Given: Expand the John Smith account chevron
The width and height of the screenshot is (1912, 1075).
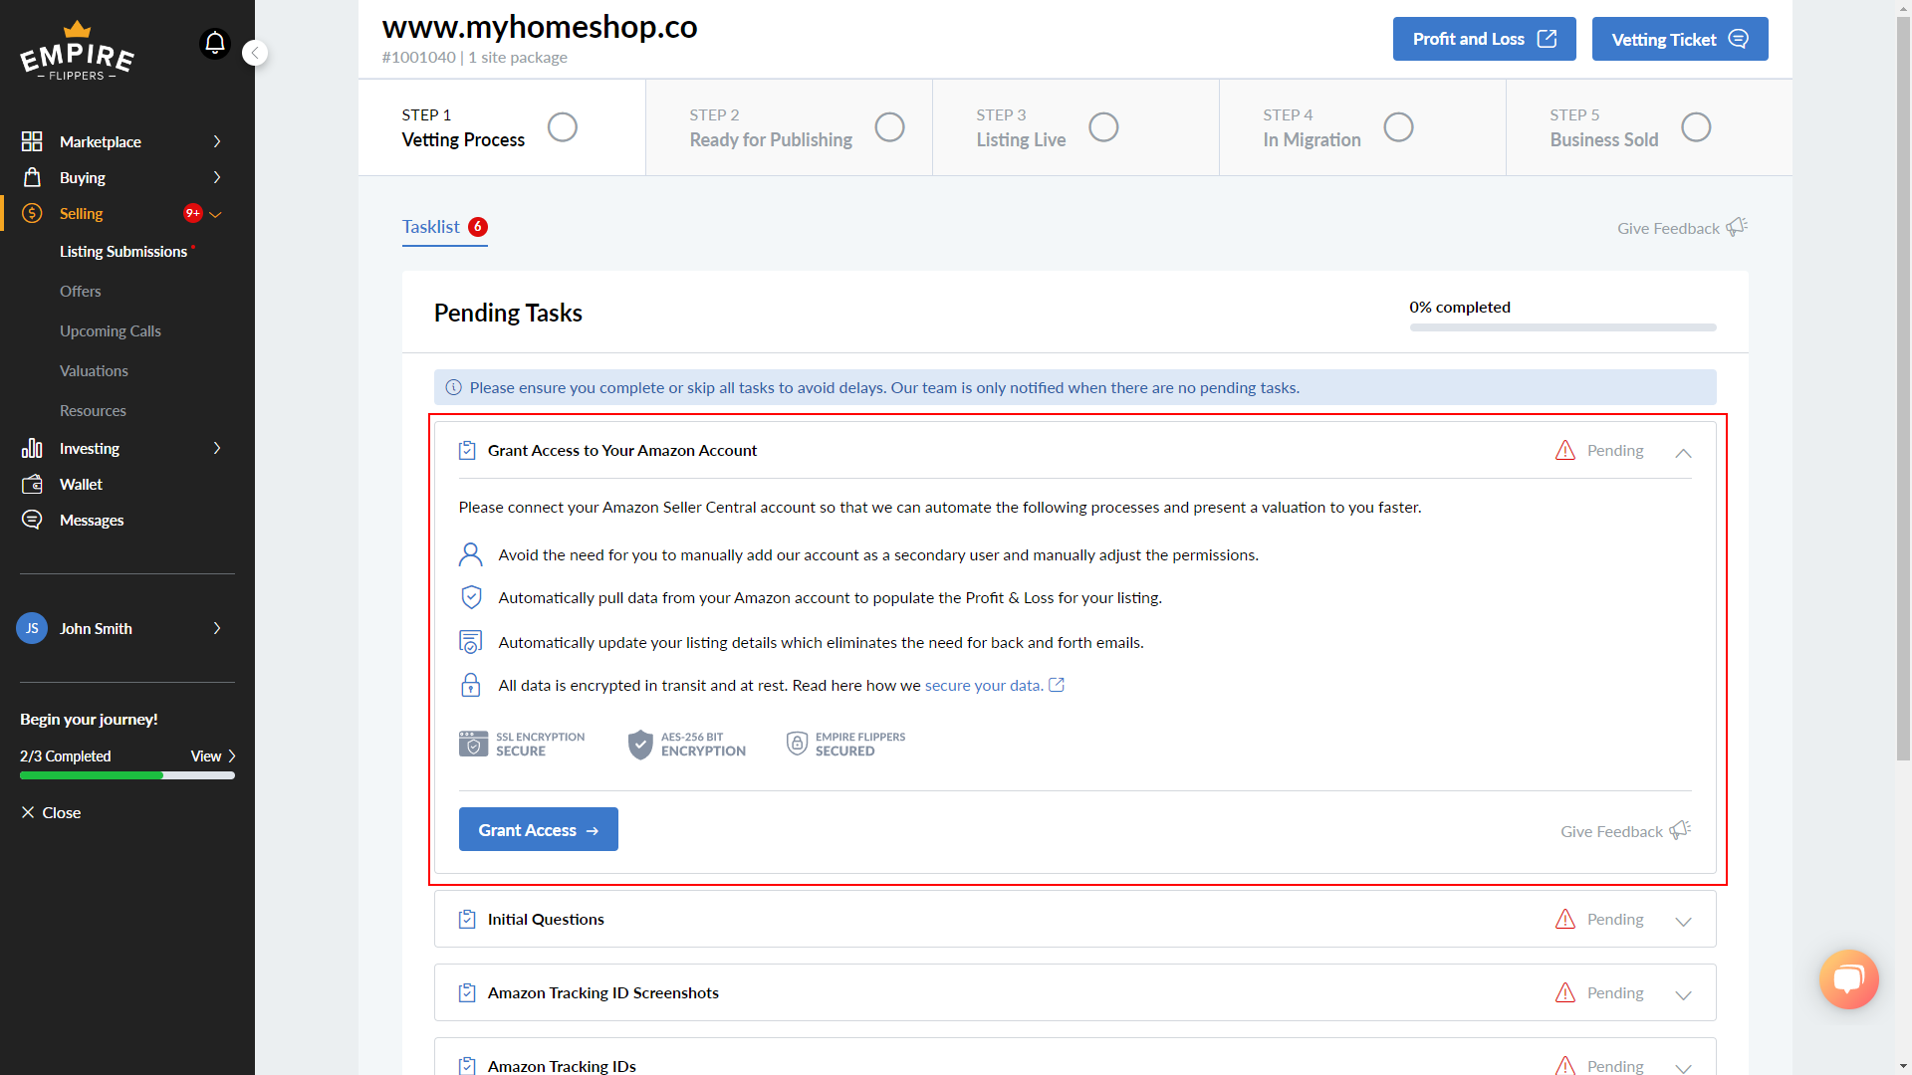Looking at the screenshot, I should (x=217, y=628).
